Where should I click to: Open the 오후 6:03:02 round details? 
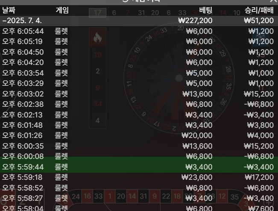tap(139, 94)
